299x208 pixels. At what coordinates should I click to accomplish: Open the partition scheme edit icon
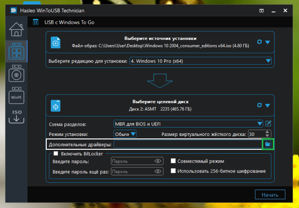click(x=268, y=123)
